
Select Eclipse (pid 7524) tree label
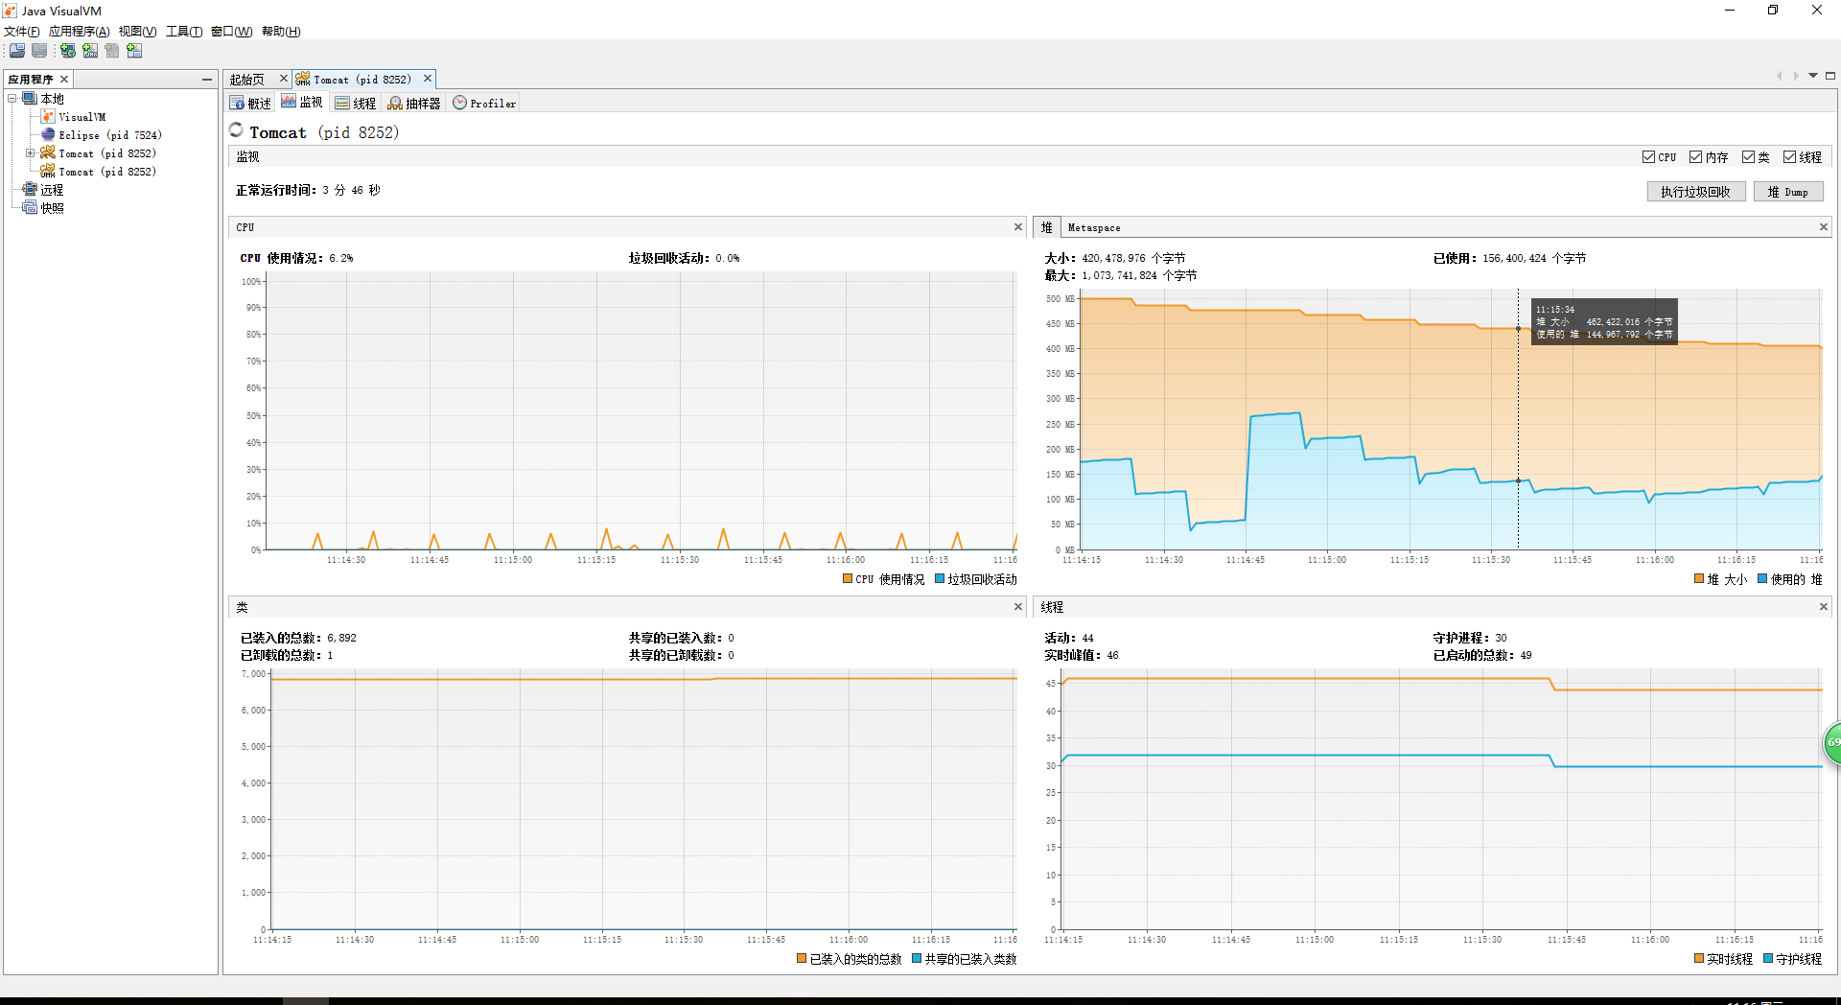click(110, 135)
